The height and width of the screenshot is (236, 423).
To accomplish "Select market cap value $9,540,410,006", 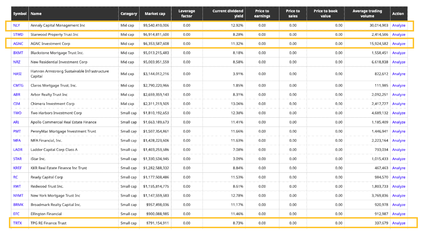I will (156, 25).
